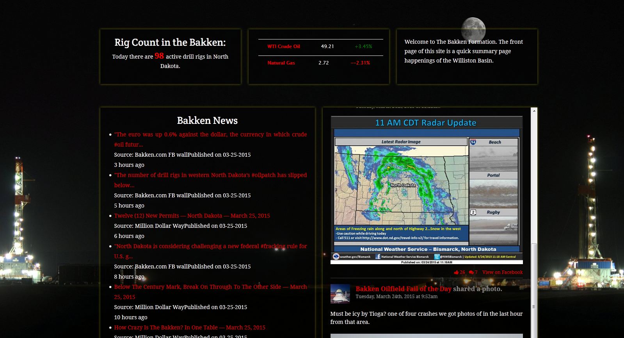Click the WTI price value 49.21
The width and height of the screenshot is (624, 338).
tap(327, 46)
